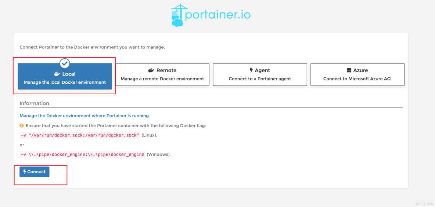The height and width of the screenshot is (207, 435).
Task: Click 'Manage the Docker environment where Portainer is running'
Action: pos(85,116)
